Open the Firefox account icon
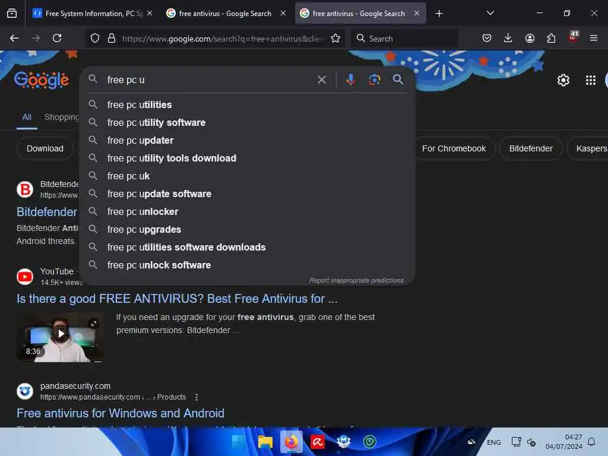608x456 pixels. [530, 38]
